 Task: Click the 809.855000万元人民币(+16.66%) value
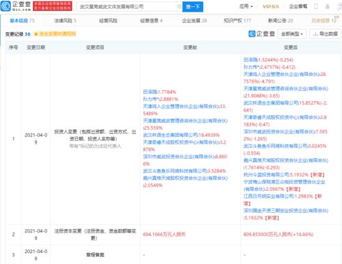pos(278,235)
